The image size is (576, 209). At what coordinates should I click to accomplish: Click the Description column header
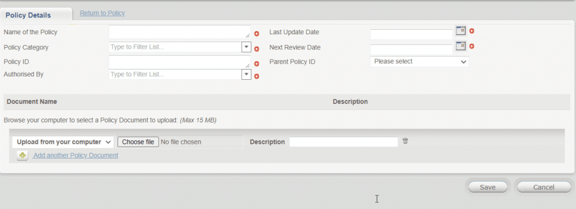350,102
